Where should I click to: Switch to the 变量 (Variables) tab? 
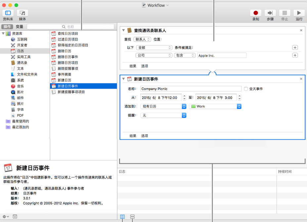[20, 27]
